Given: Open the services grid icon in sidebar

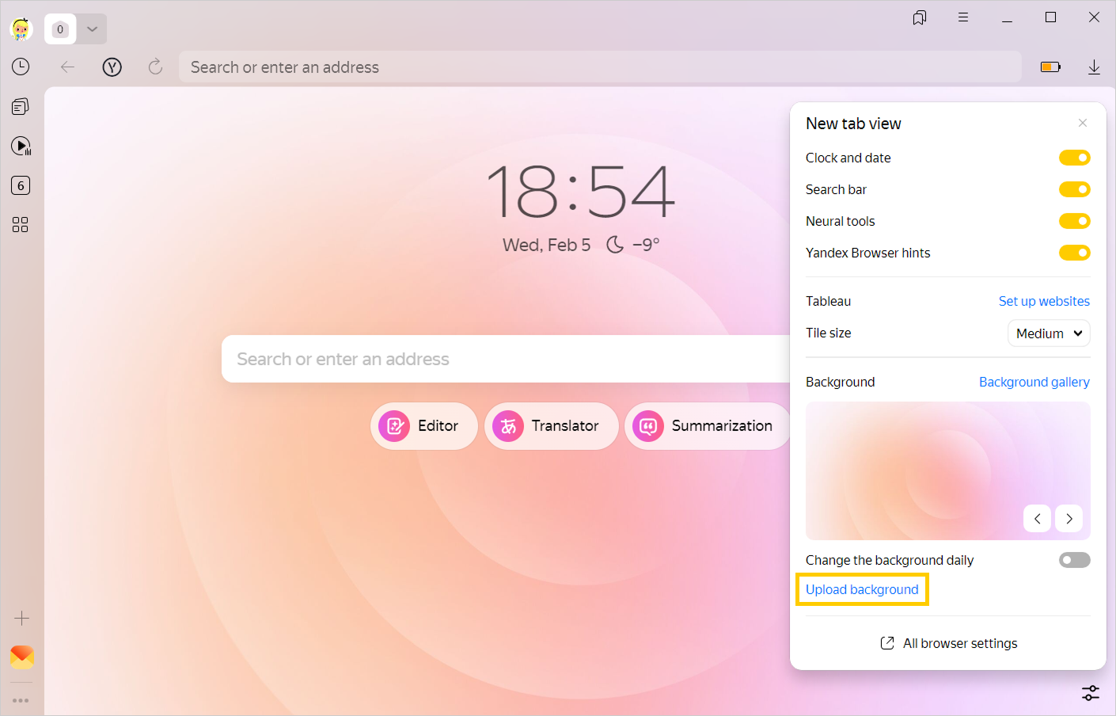Looking at the screenshot, I should tap(21, 225).
